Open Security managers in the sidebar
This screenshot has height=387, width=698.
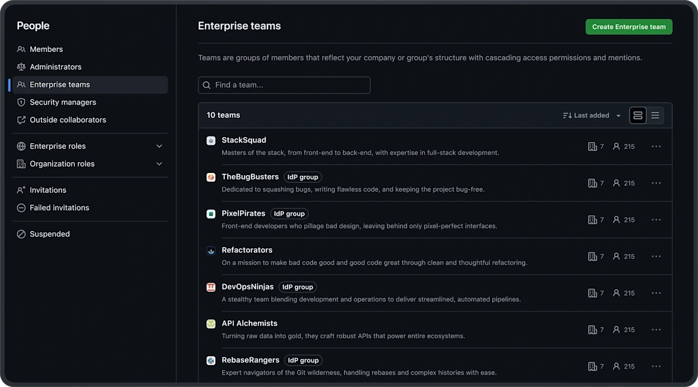click(90, 102)
